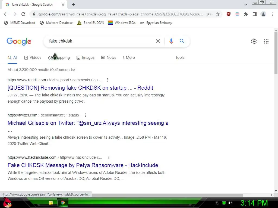
Task: Expand the hidden tray icons arrow
Action: [x=217, y=203]
